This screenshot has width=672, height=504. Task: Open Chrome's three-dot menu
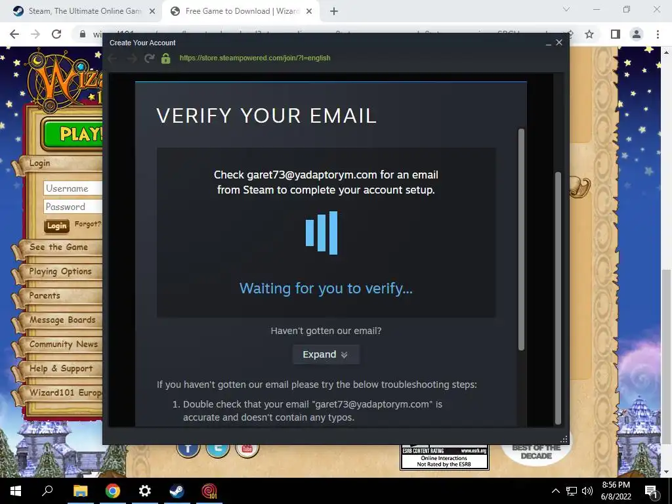click(x=658, y=34)
